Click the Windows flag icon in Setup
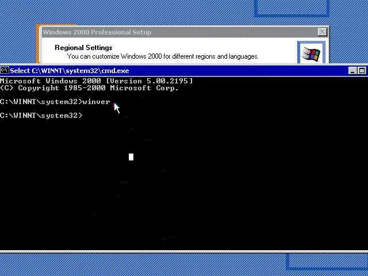Screen dimensions: 368x276 (311, 53)
